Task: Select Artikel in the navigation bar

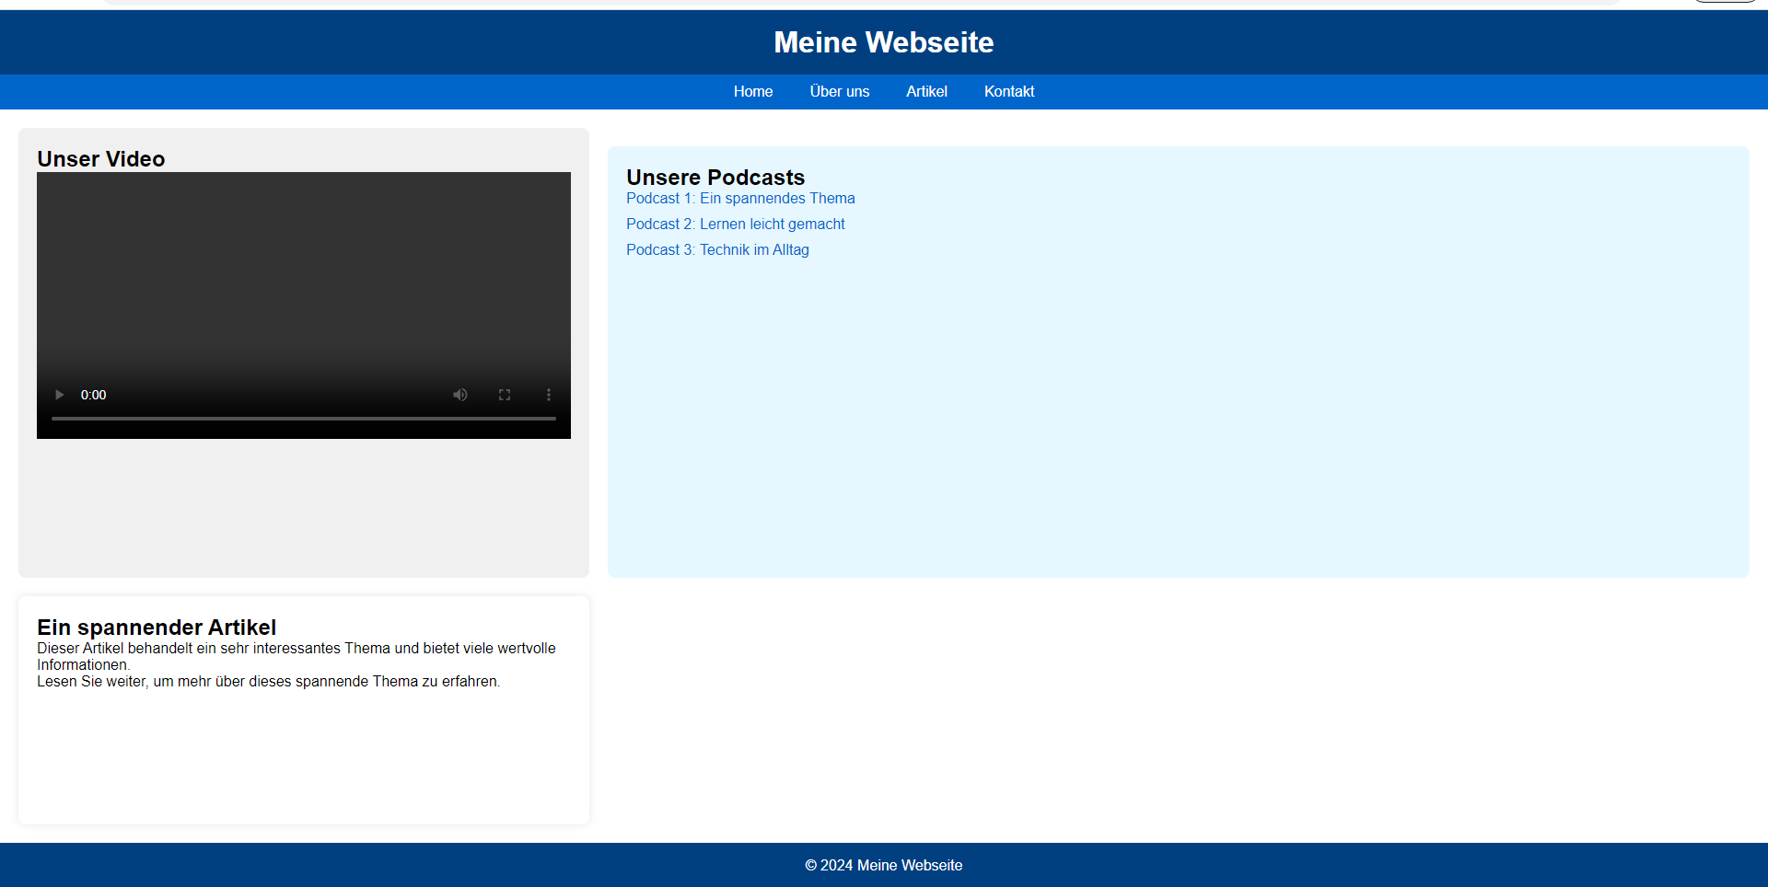Action: tap(926, 92)
